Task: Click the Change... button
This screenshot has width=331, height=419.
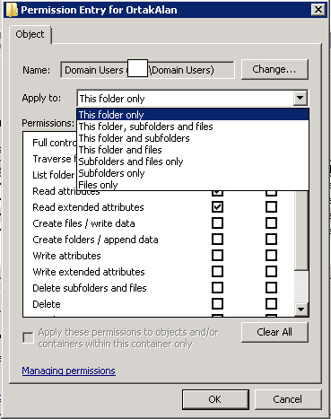Action: point(274,69)
